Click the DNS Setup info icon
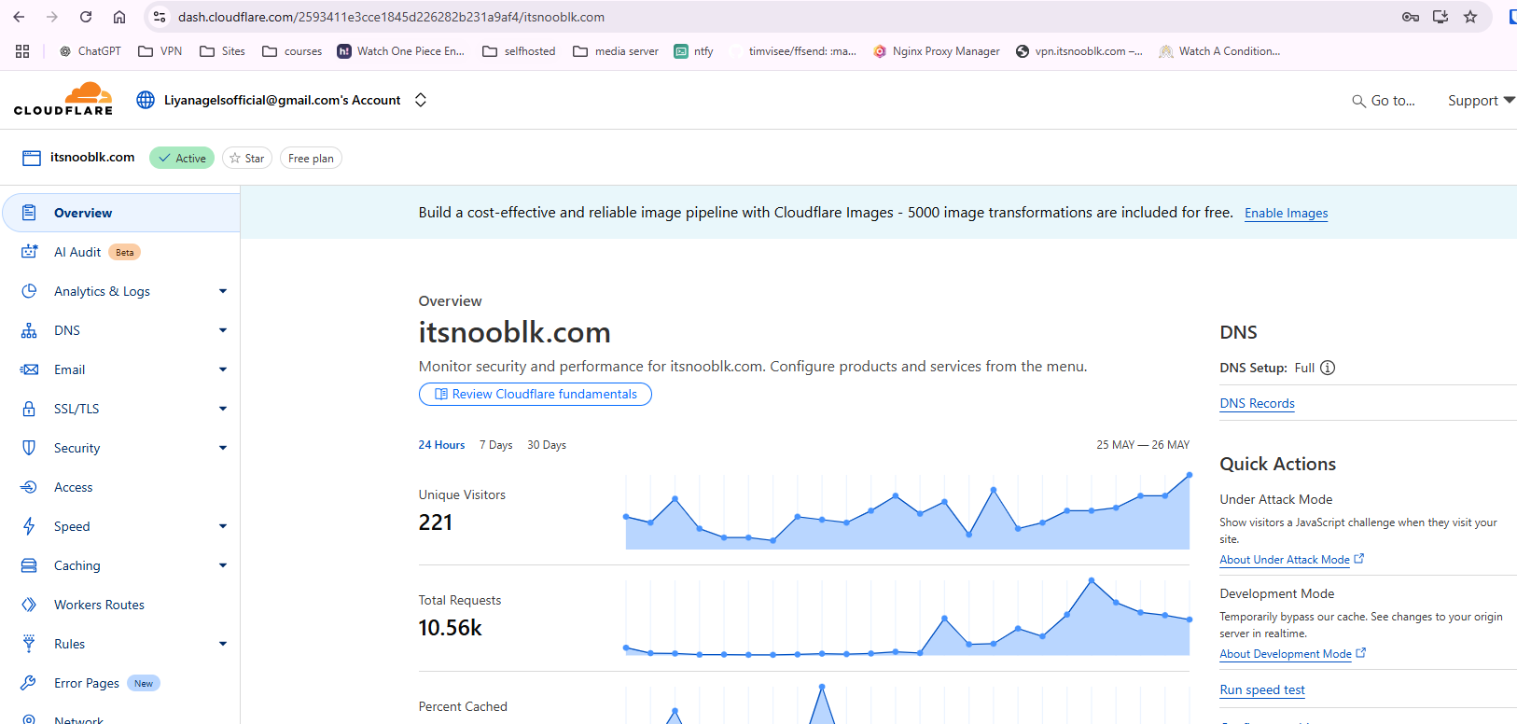Screen dimensions: 1517x724 (x=1328, y=368)
